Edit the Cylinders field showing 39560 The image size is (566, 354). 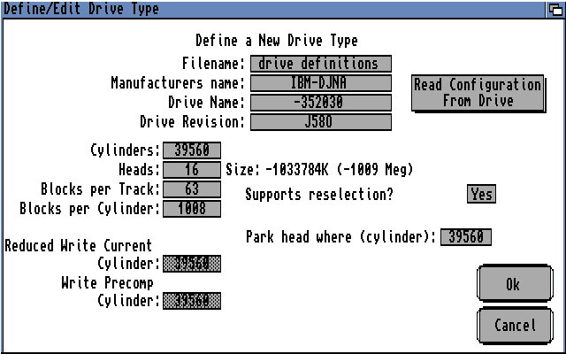tap(192, 150)
